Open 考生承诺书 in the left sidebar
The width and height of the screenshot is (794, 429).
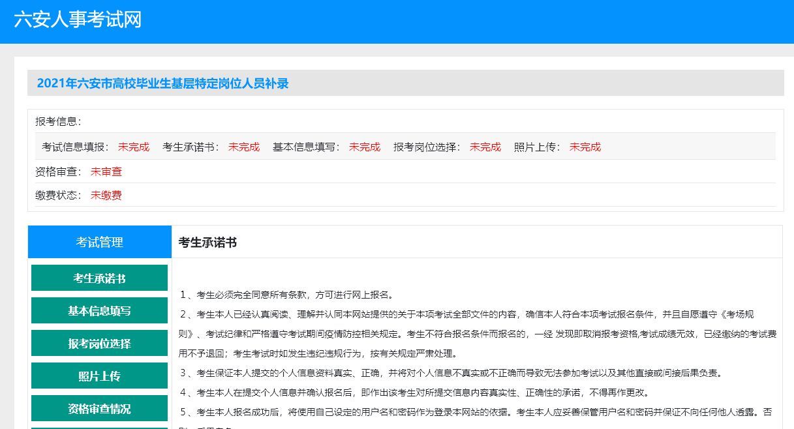coord(99,278)
